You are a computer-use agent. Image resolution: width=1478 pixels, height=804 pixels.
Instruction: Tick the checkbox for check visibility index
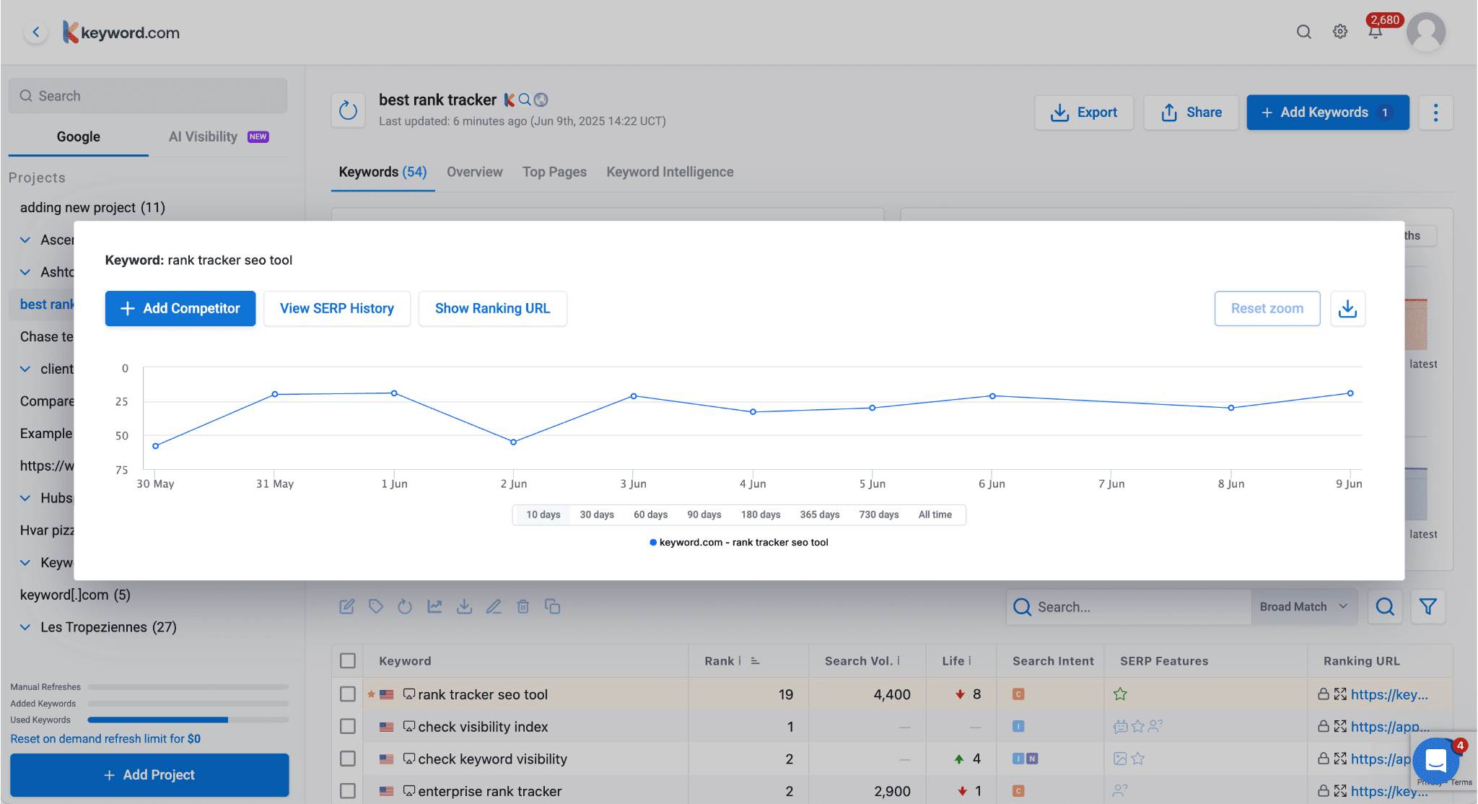pos(348,726)
